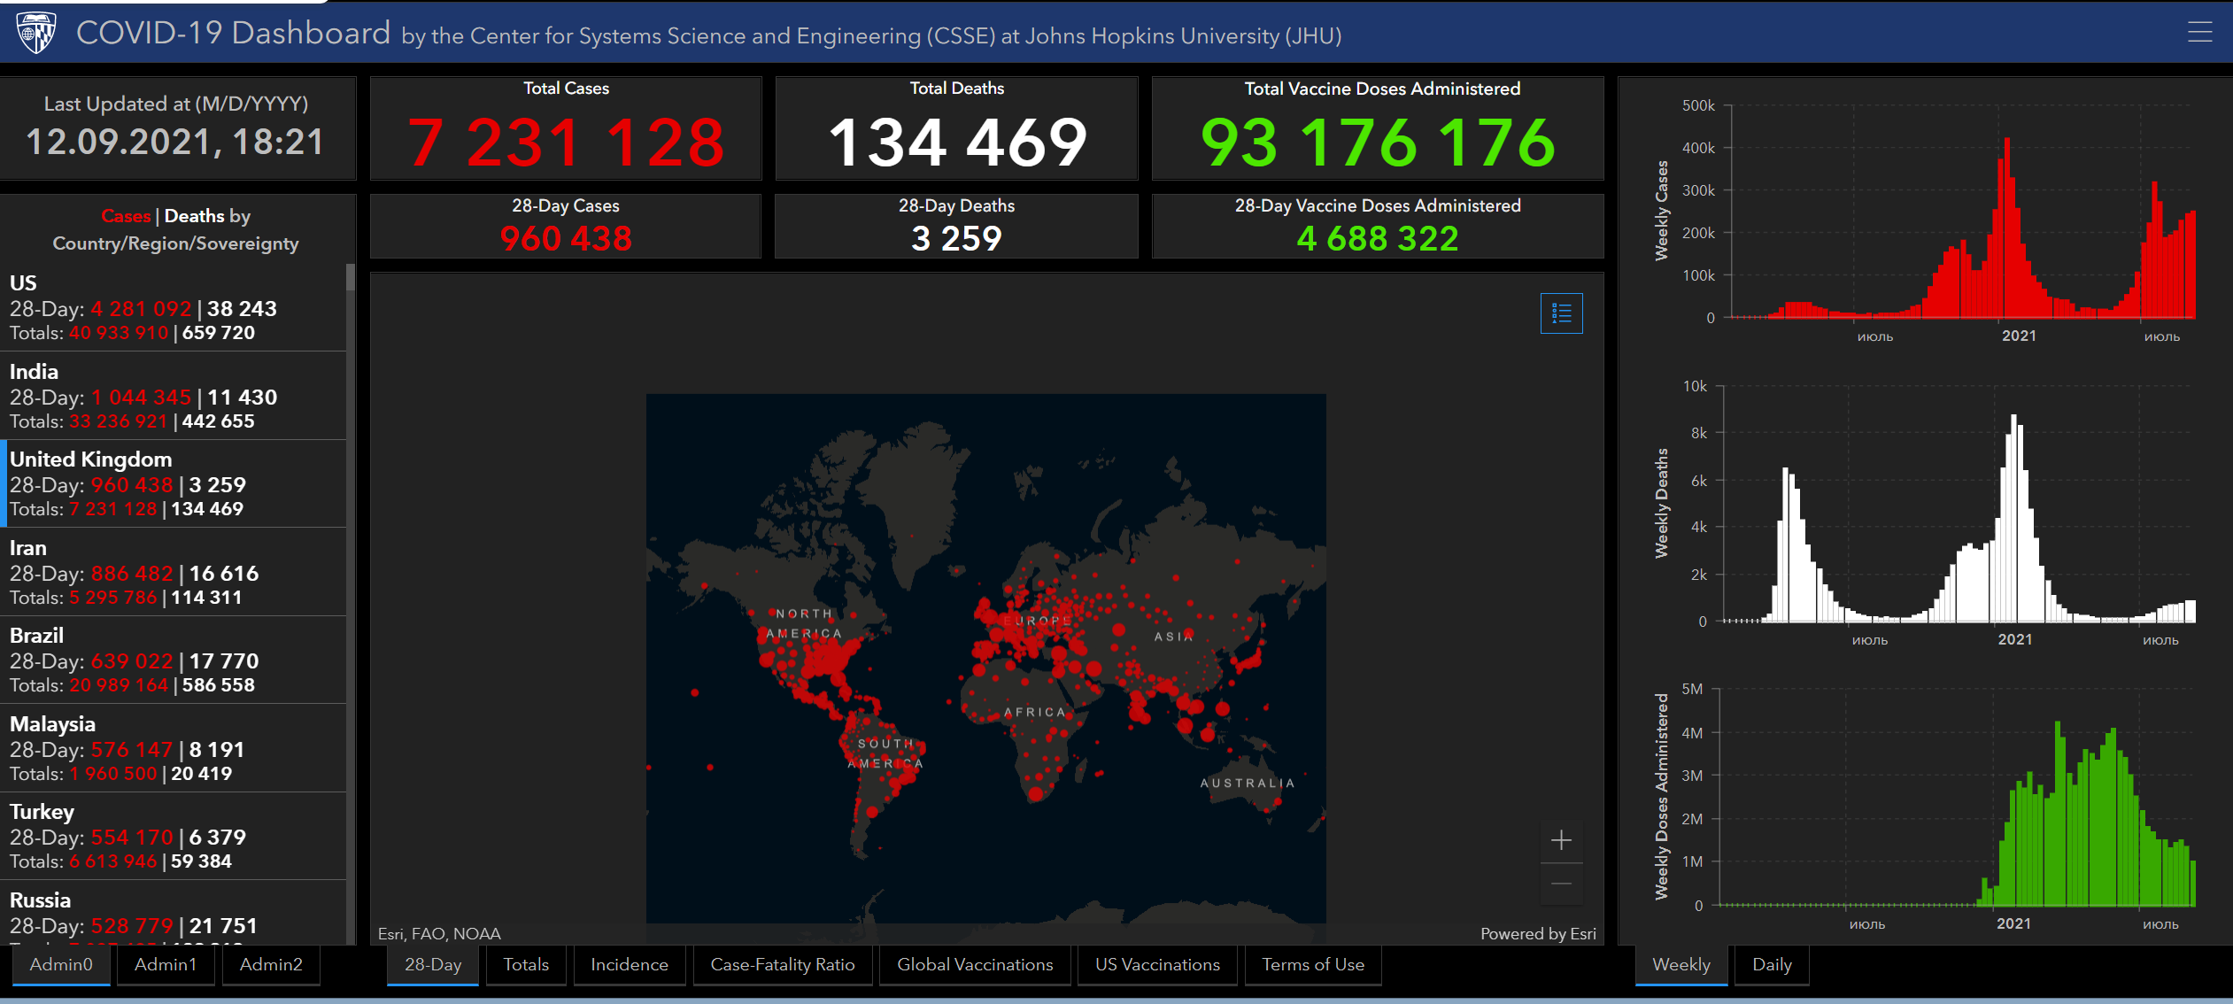Viewport: 2233px width, 1004px height.
Task: Select the 28-Day map tab
Action: [x=433, y=964]
